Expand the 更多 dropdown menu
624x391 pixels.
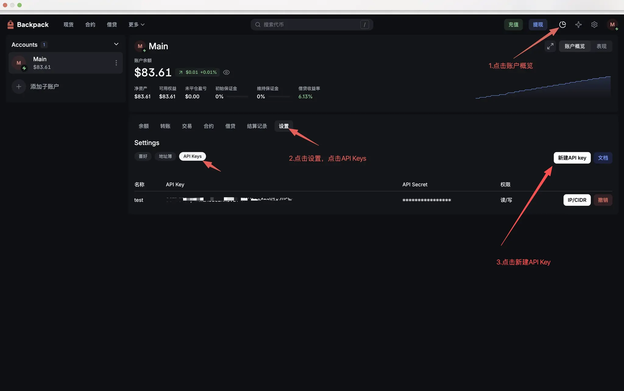pos(136,25)
